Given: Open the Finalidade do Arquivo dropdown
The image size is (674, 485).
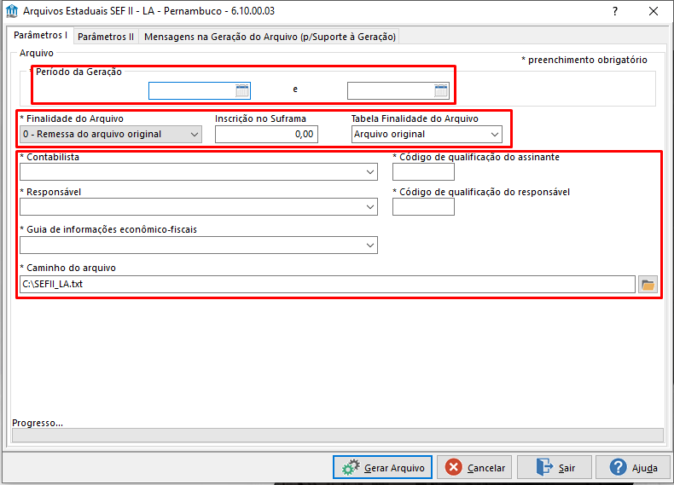Looking at the screenshot, I should [x=110, y=135].
